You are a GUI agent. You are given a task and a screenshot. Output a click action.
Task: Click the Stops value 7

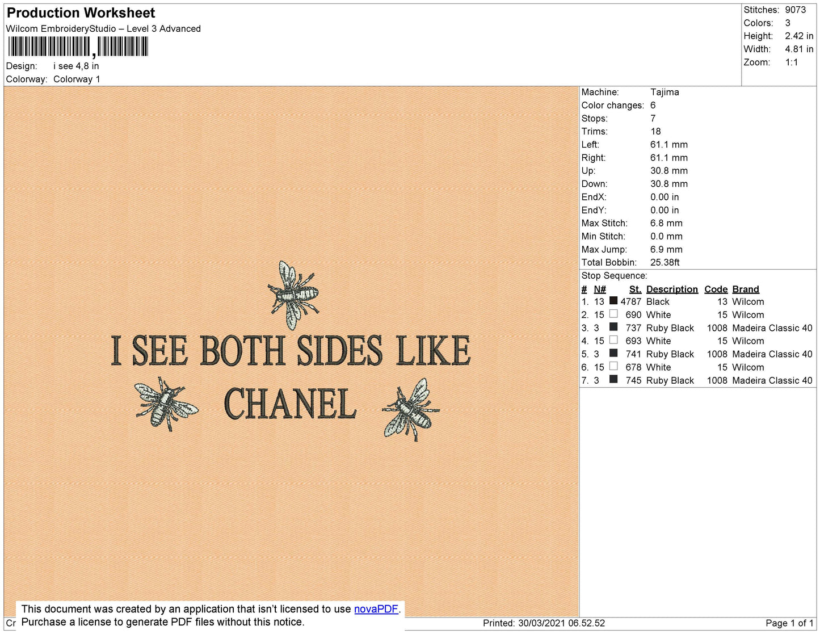pos(653,119)
